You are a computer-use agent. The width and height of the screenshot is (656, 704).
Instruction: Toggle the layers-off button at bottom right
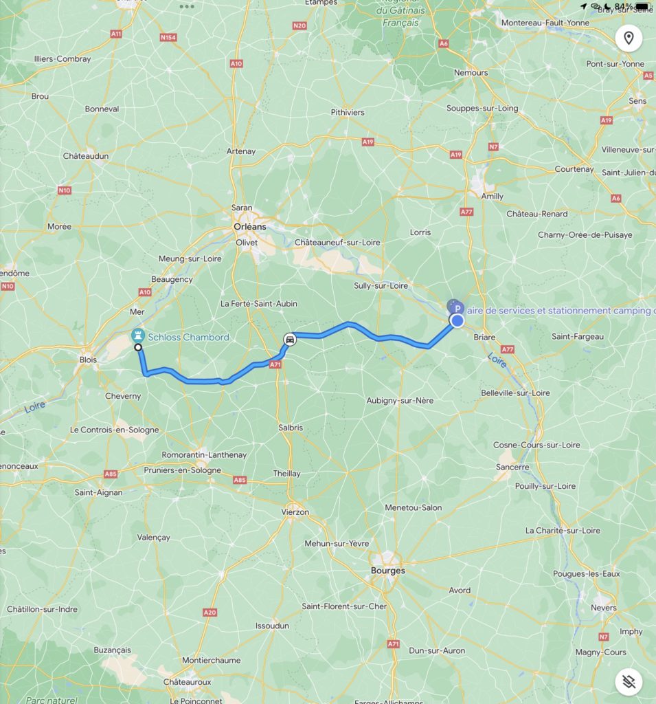[629, 681]
